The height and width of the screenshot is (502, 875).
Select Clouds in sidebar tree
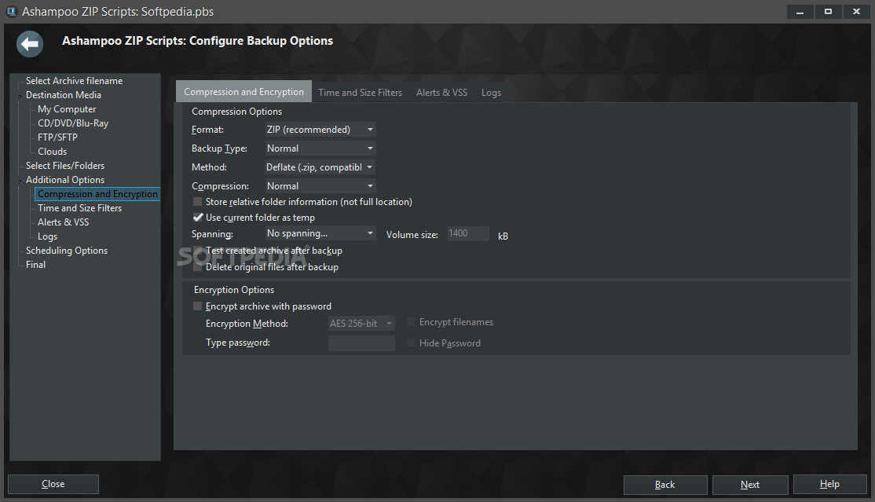click(x=53, y=152)
